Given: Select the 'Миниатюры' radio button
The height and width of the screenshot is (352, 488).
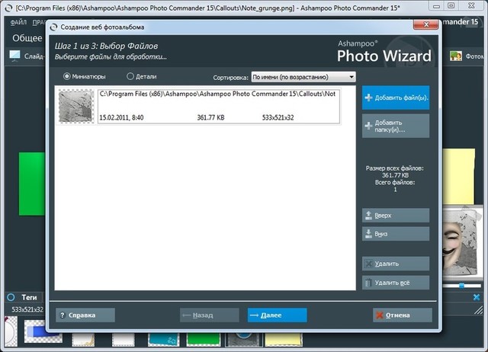Looking at the screenshot, I should click(67, 76).
